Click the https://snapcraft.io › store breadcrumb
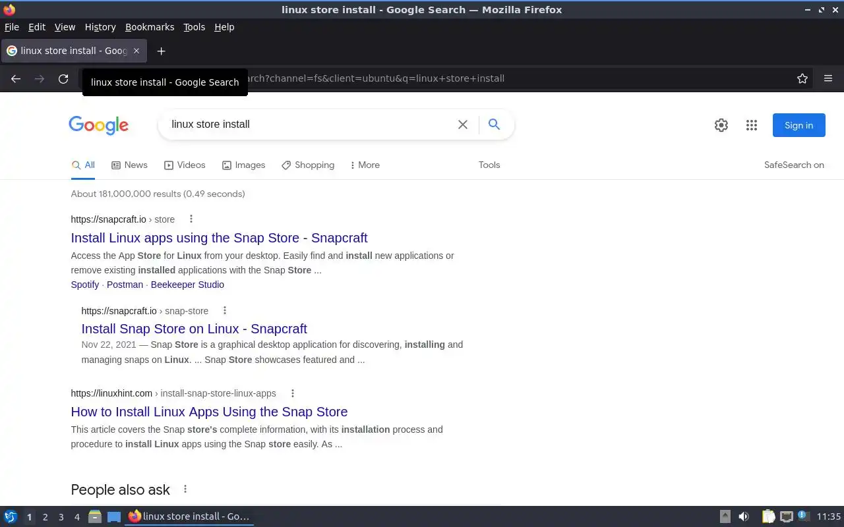Image resolution: width=844 pixels, height=527 pixels. [x=123, y=219]
